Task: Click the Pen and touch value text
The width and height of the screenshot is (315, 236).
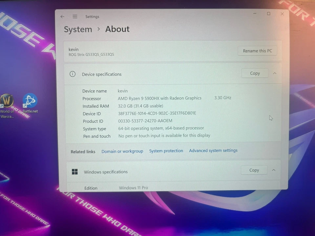Action: tap(164, 136)
